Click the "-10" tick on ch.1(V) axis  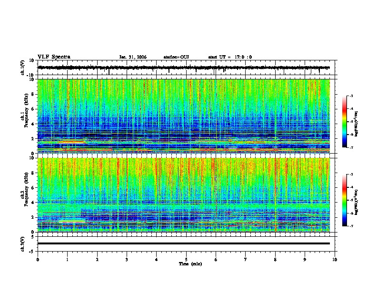(31, 75)
